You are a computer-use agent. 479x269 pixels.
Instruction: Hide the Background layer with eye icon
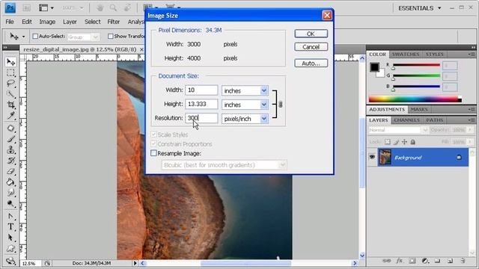[372, 157]
